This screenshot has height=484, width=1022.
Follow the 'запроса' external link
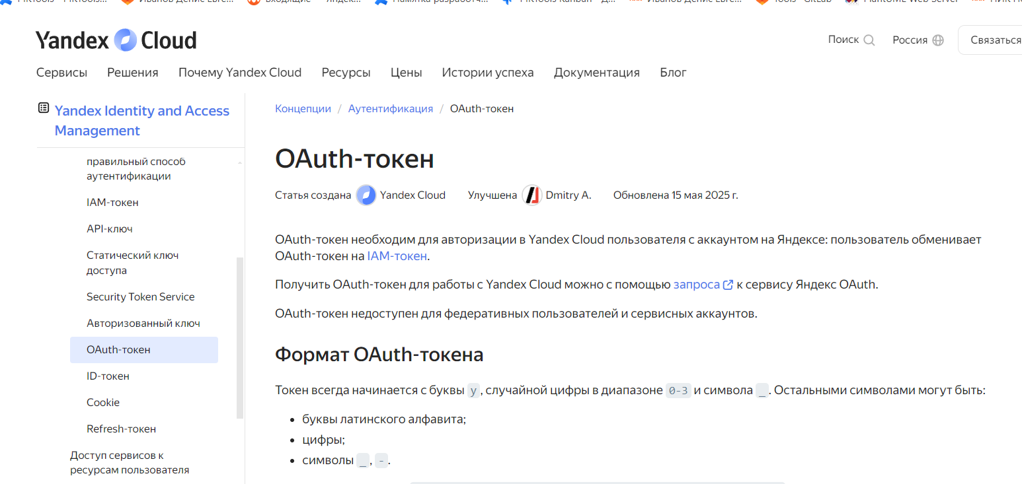tap(703, 285)
